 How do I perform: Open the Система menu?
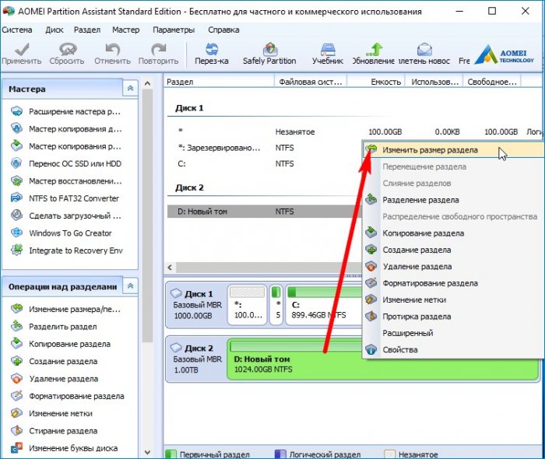click(16, 30)
